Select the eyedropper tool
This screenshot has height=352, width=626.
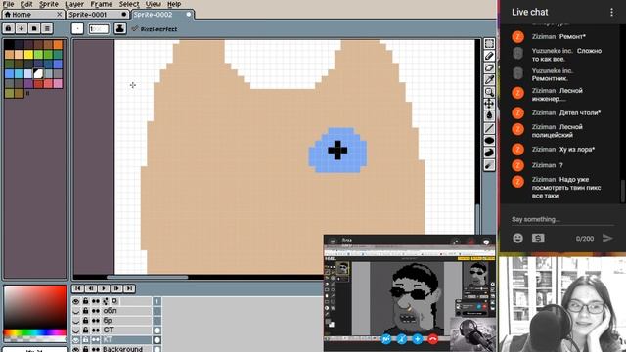489,80
